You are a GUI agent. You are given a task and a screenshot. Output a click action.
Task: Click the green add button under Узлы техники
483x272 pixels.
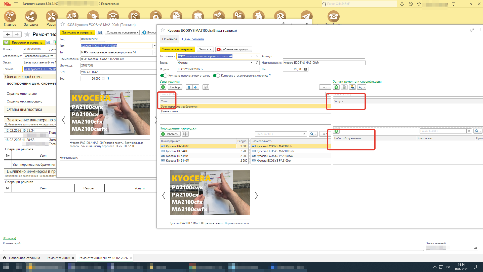click(163, 87)
